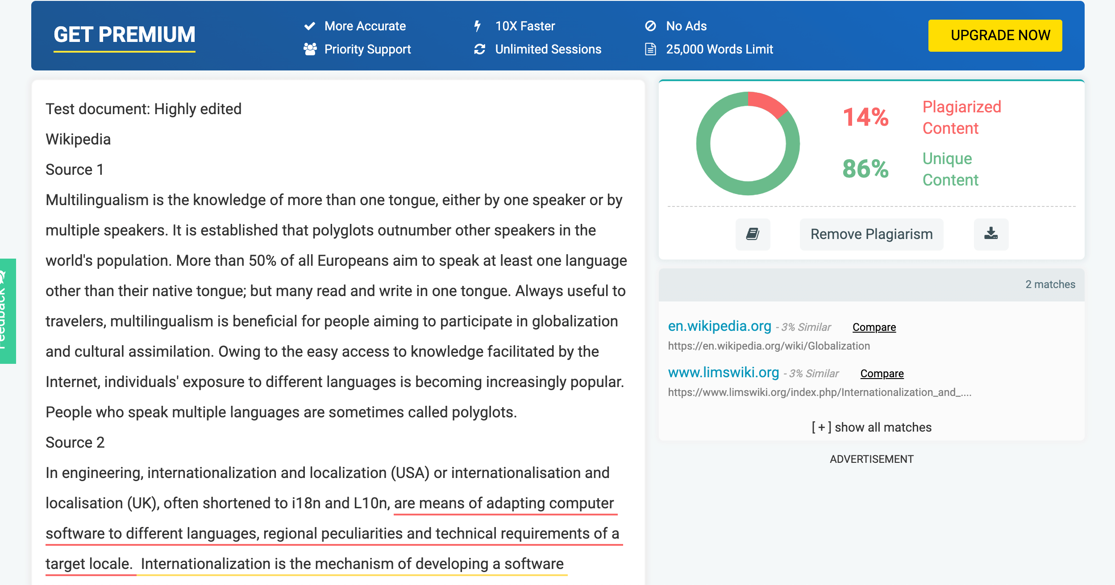Compare the en.wikipedia.org match
The height and width of the screenshot is (585, 1115).
(x=874, y=327)
